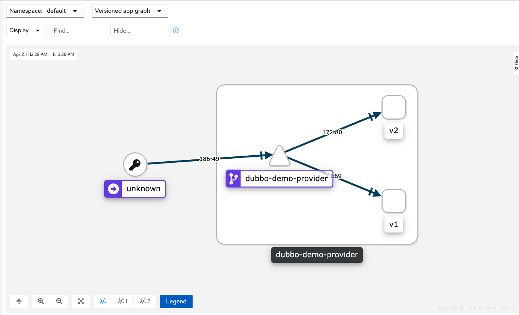Select the v1 workload square node
Screen dimensions: 519x315
[x=393, y=201]
